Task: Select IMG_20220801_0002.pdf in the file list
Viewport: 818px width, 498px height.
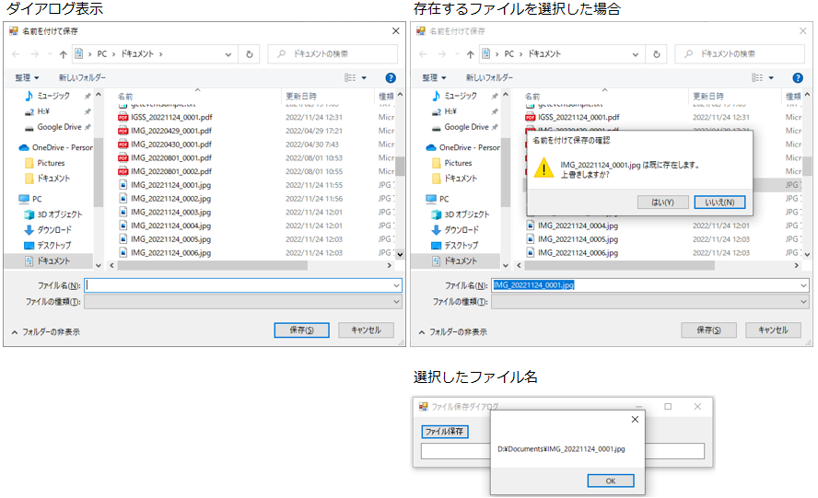Action: coord(170,171)
